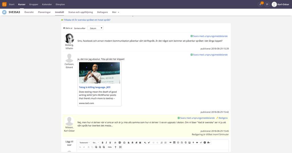Insert a bulleted list

click(165, 142)
